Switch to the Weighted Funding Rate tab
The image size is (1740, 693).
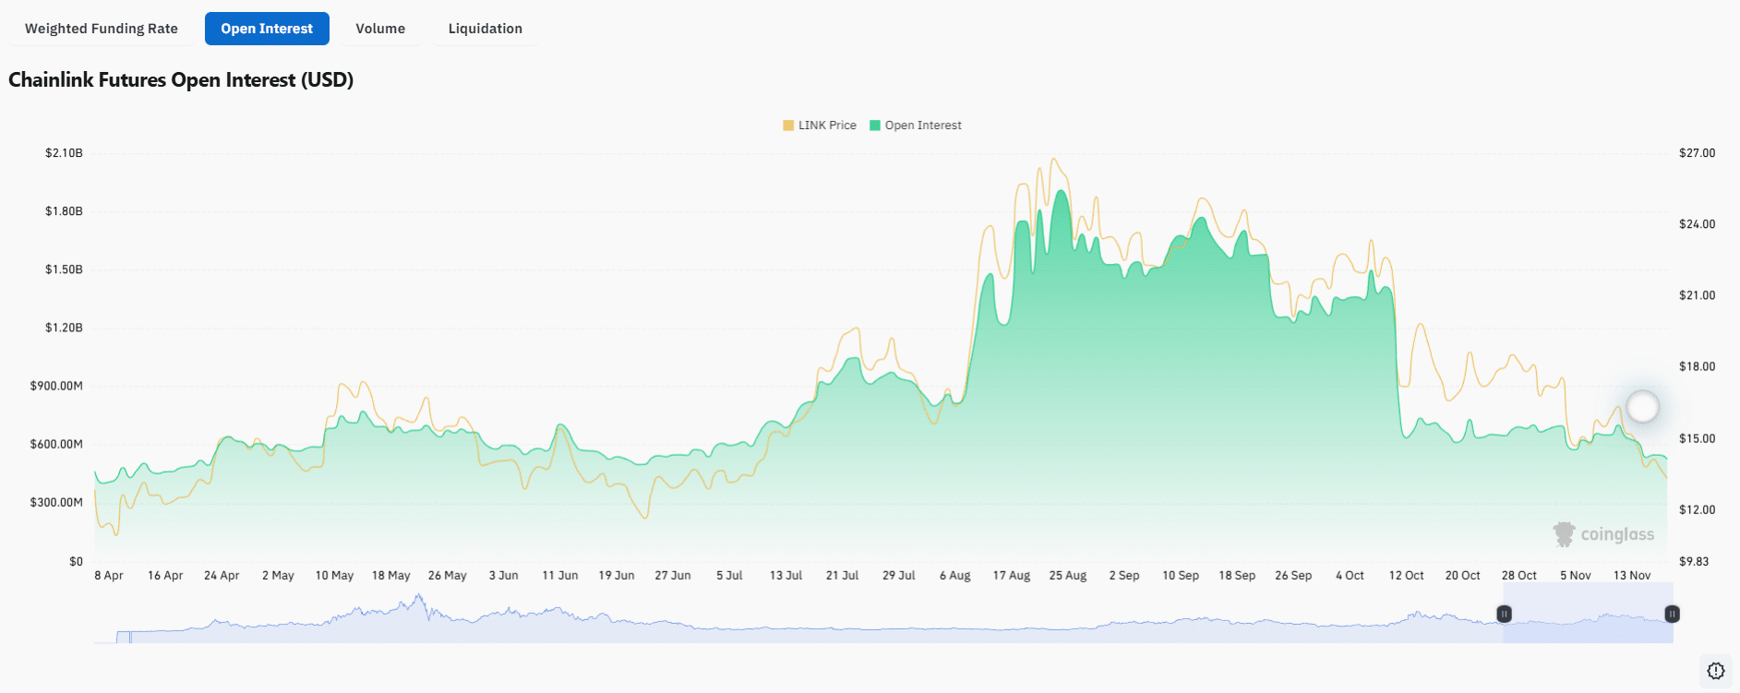[x=102, y=29]
